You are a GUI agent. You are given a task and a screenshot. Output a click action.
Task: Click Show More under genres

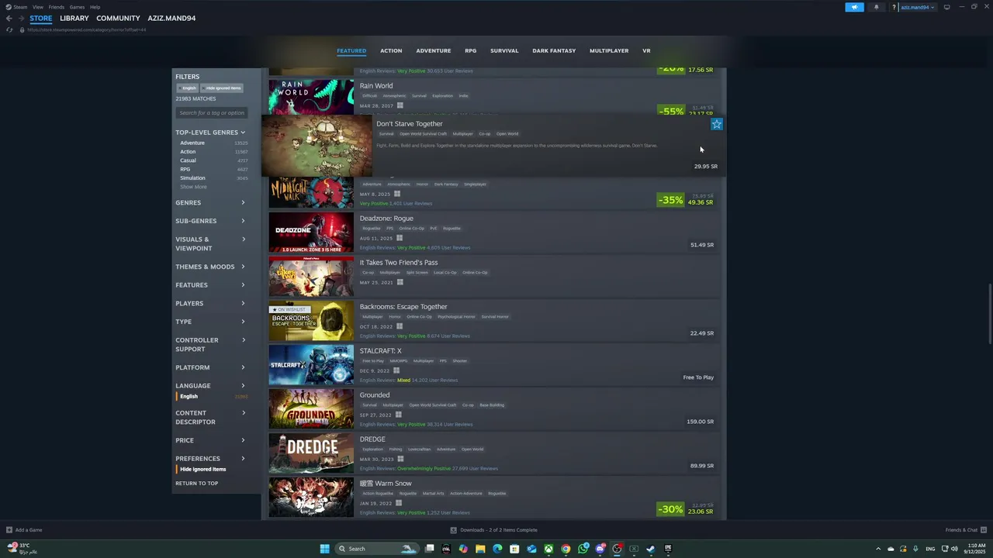[x=194, y=187]
